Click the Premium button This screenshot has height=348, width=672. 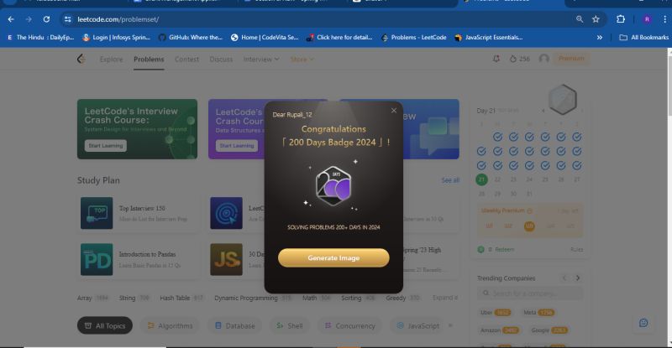tap(571, 58)
